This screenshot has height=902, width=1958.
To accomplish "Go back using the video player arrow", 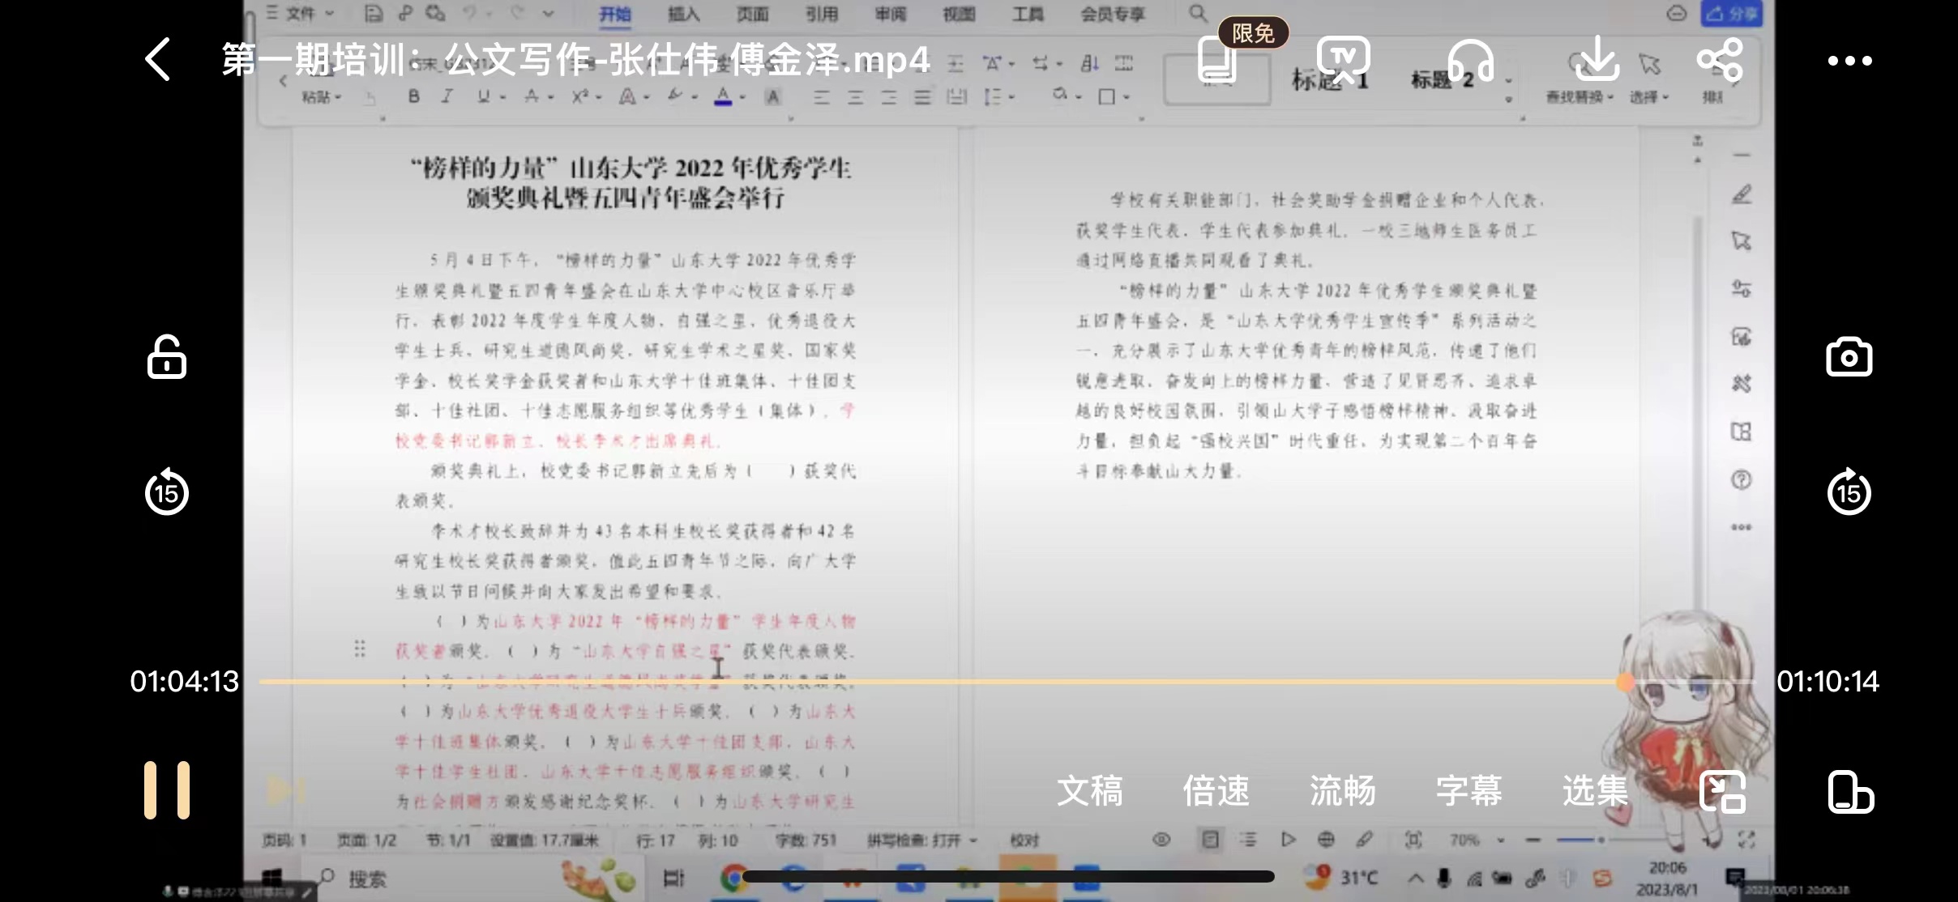I will pyautogui.click(x=158, y=60).
